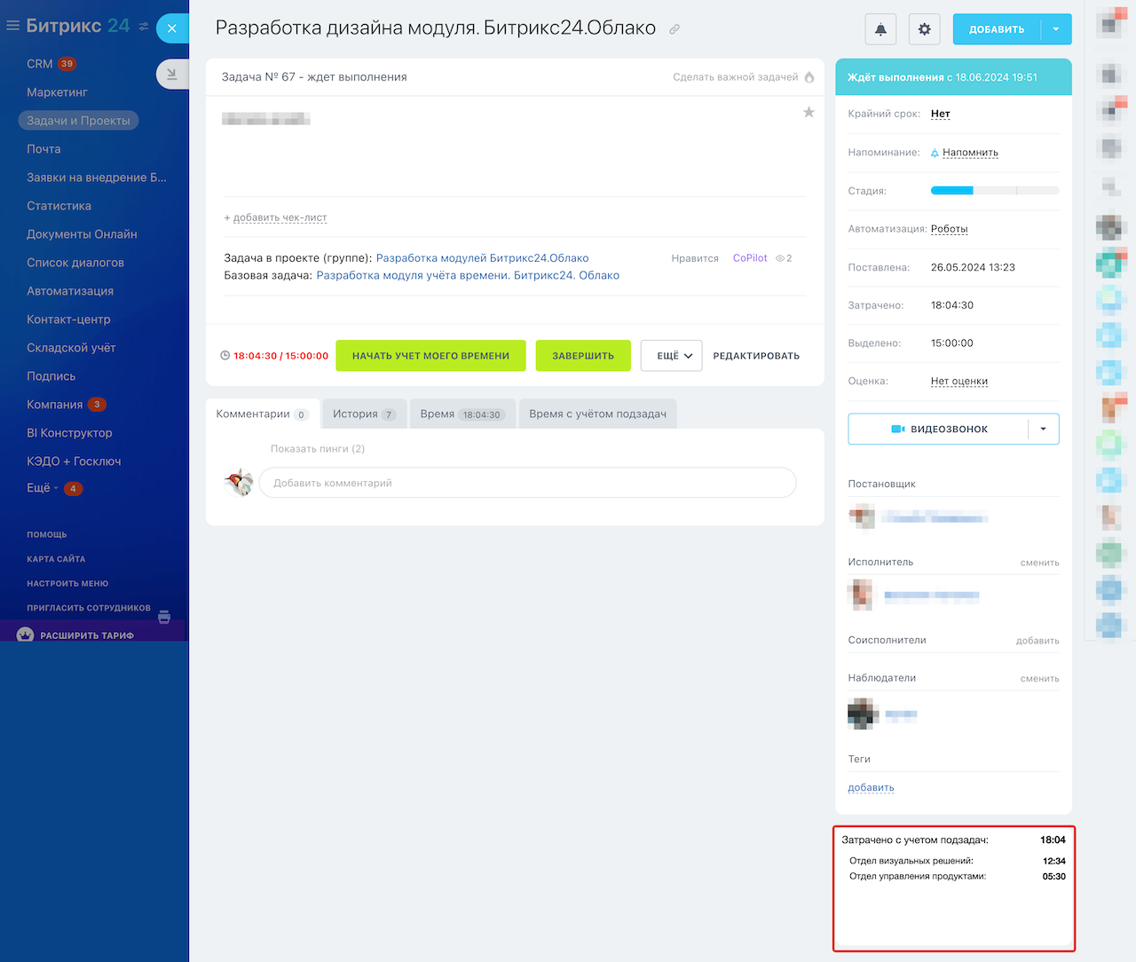Screen dimensions: 1136x962
Task: Click the ДОБАВИТЬ button
Action: [997, 29]
